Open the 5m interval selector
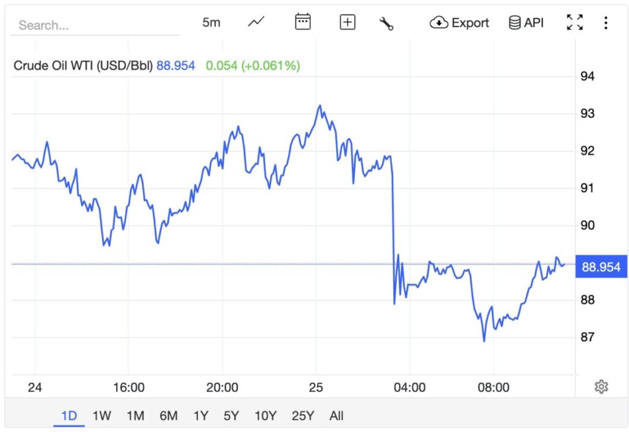Image resolution: width=629 pixels, height=432 pixels. click(211, 22)
